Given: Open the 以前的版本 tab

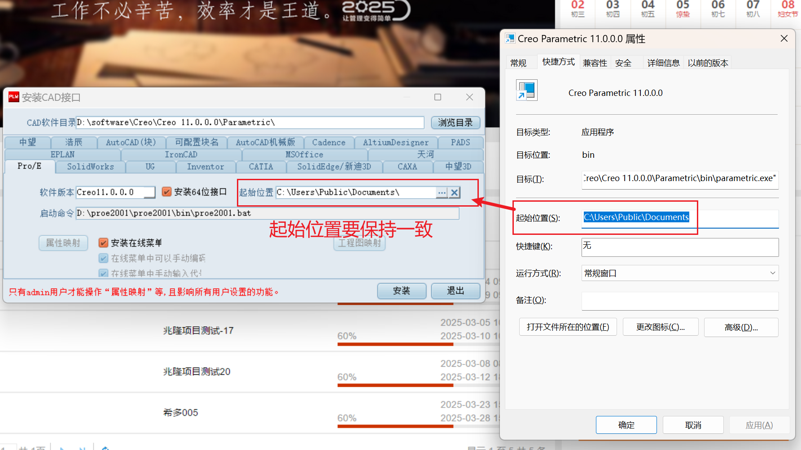Looking at the screenshot, I should (708, 63).
